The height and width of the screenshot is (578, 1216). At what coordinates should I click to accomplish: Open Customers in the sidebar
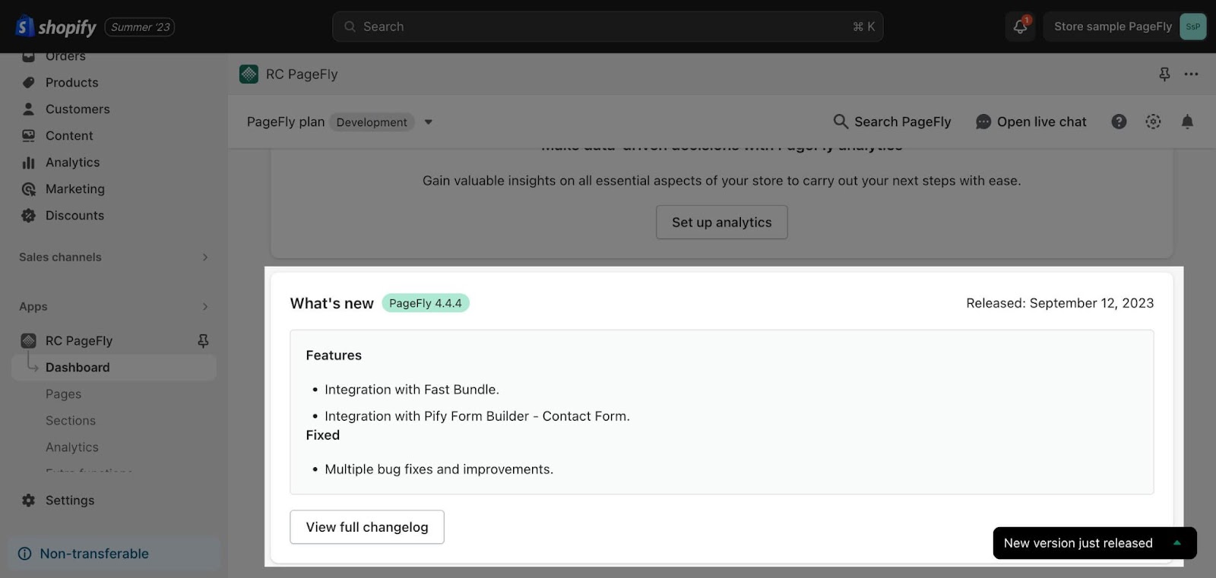click(78, 109)
